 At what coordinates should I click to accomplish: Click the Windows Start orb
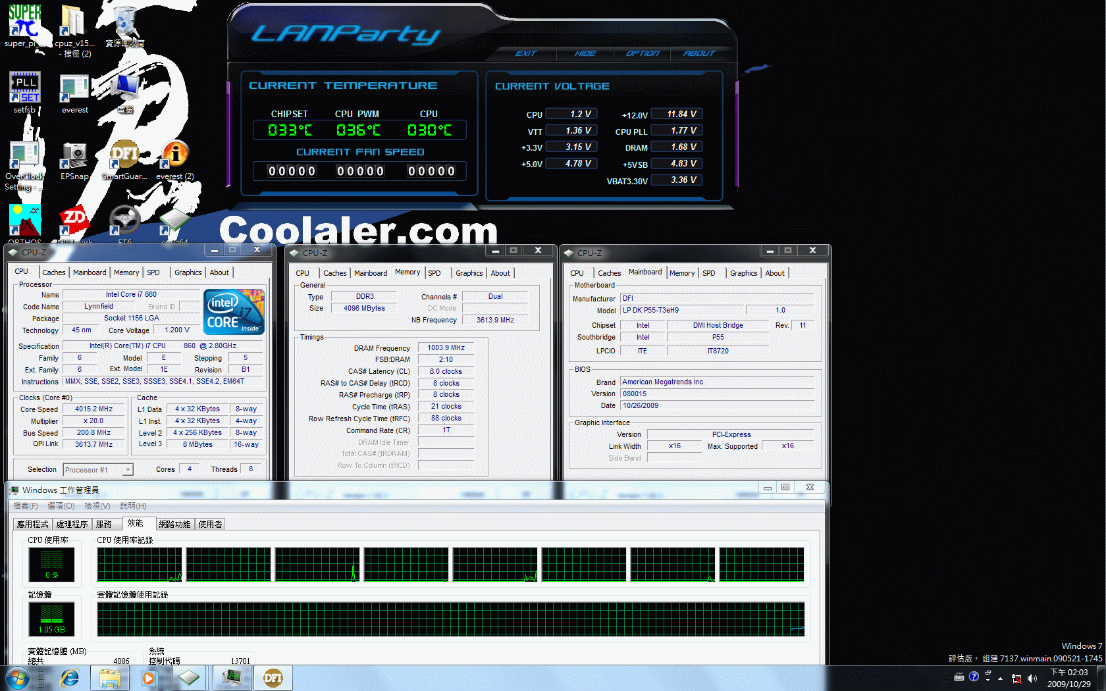[18, 678]
